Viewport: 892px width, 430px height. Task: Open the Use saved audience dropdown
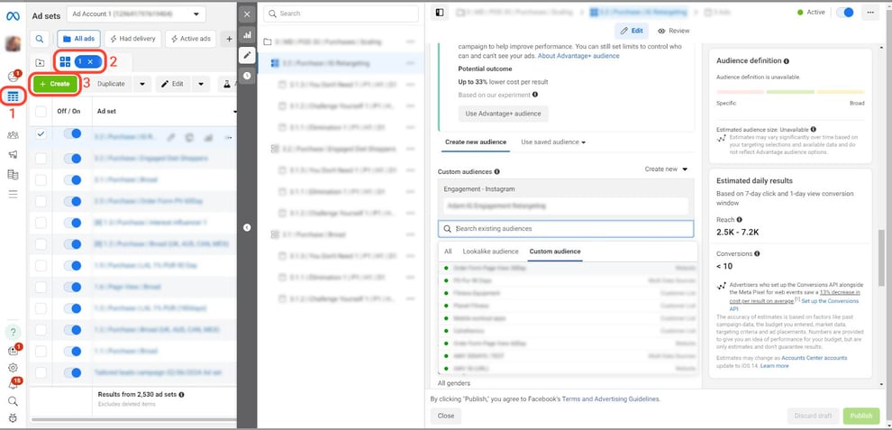coord(553,142)
